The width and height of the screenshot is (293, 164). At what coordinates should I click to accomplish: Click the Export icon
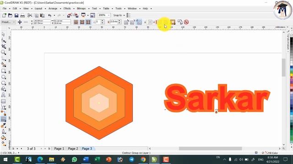pyautogui.click(x=76, y=15)
